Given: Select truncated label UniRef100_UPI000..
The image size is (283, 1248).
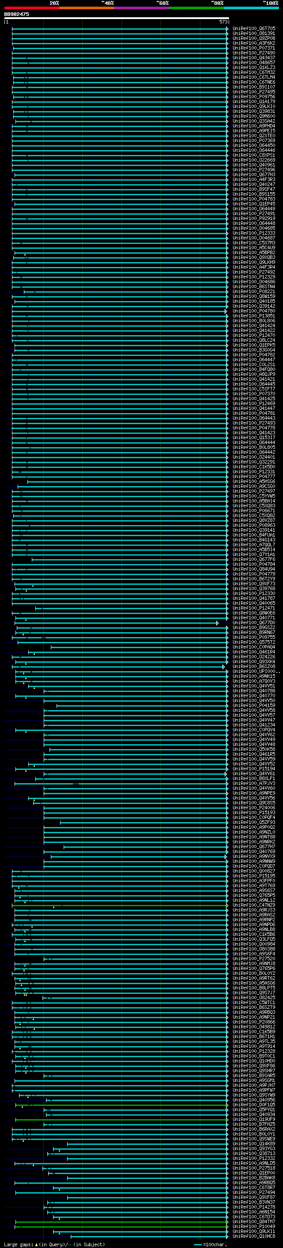Looking at the screenshot, I should 256,671.
